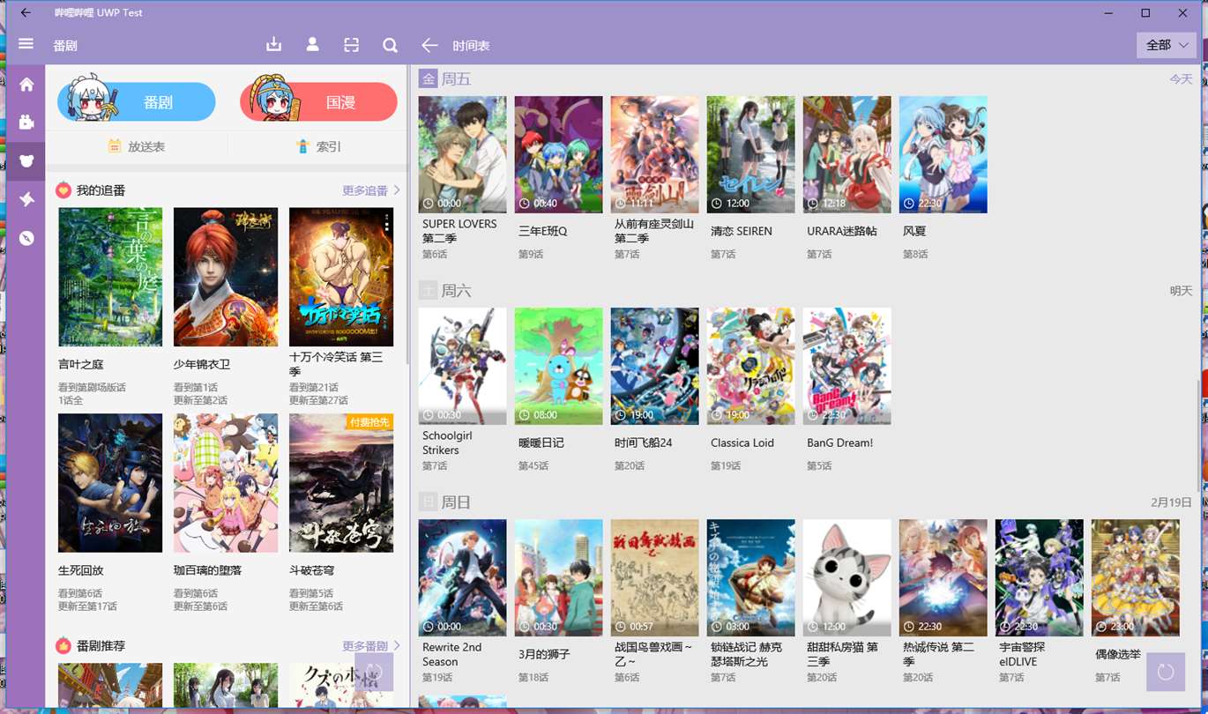Viewport: 1208px width, 714px height.
Task: Open 少年锦衣卫 poster
Action: tap(226, 277)
